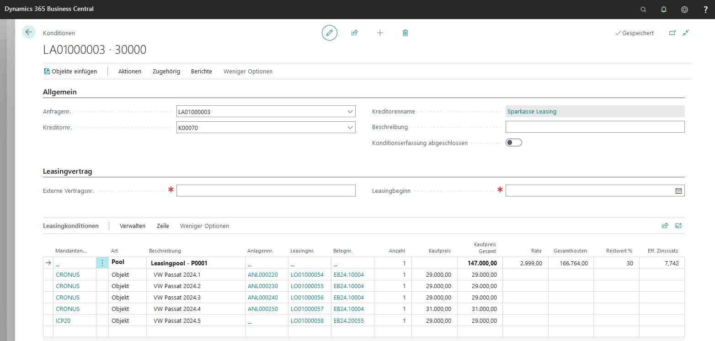Click the plus icon to create new
The height and width of the screenshot is (341, 715).
point(380,33)
